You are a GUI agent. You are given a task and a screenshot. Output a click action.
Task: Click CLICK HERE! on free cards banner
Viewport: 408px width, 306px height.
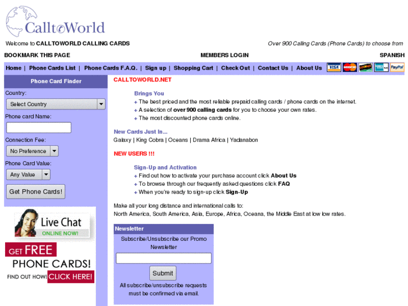coord(71,277)
